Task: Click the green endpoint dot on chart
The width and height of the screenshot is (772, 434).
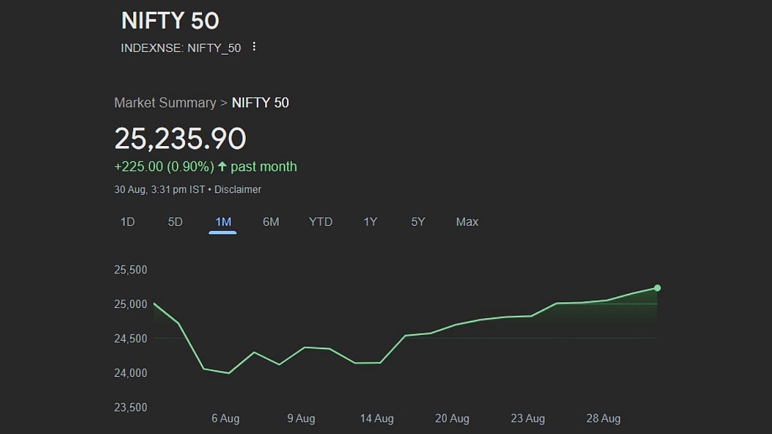Action: pyautogui.click(x=657, y=288)
